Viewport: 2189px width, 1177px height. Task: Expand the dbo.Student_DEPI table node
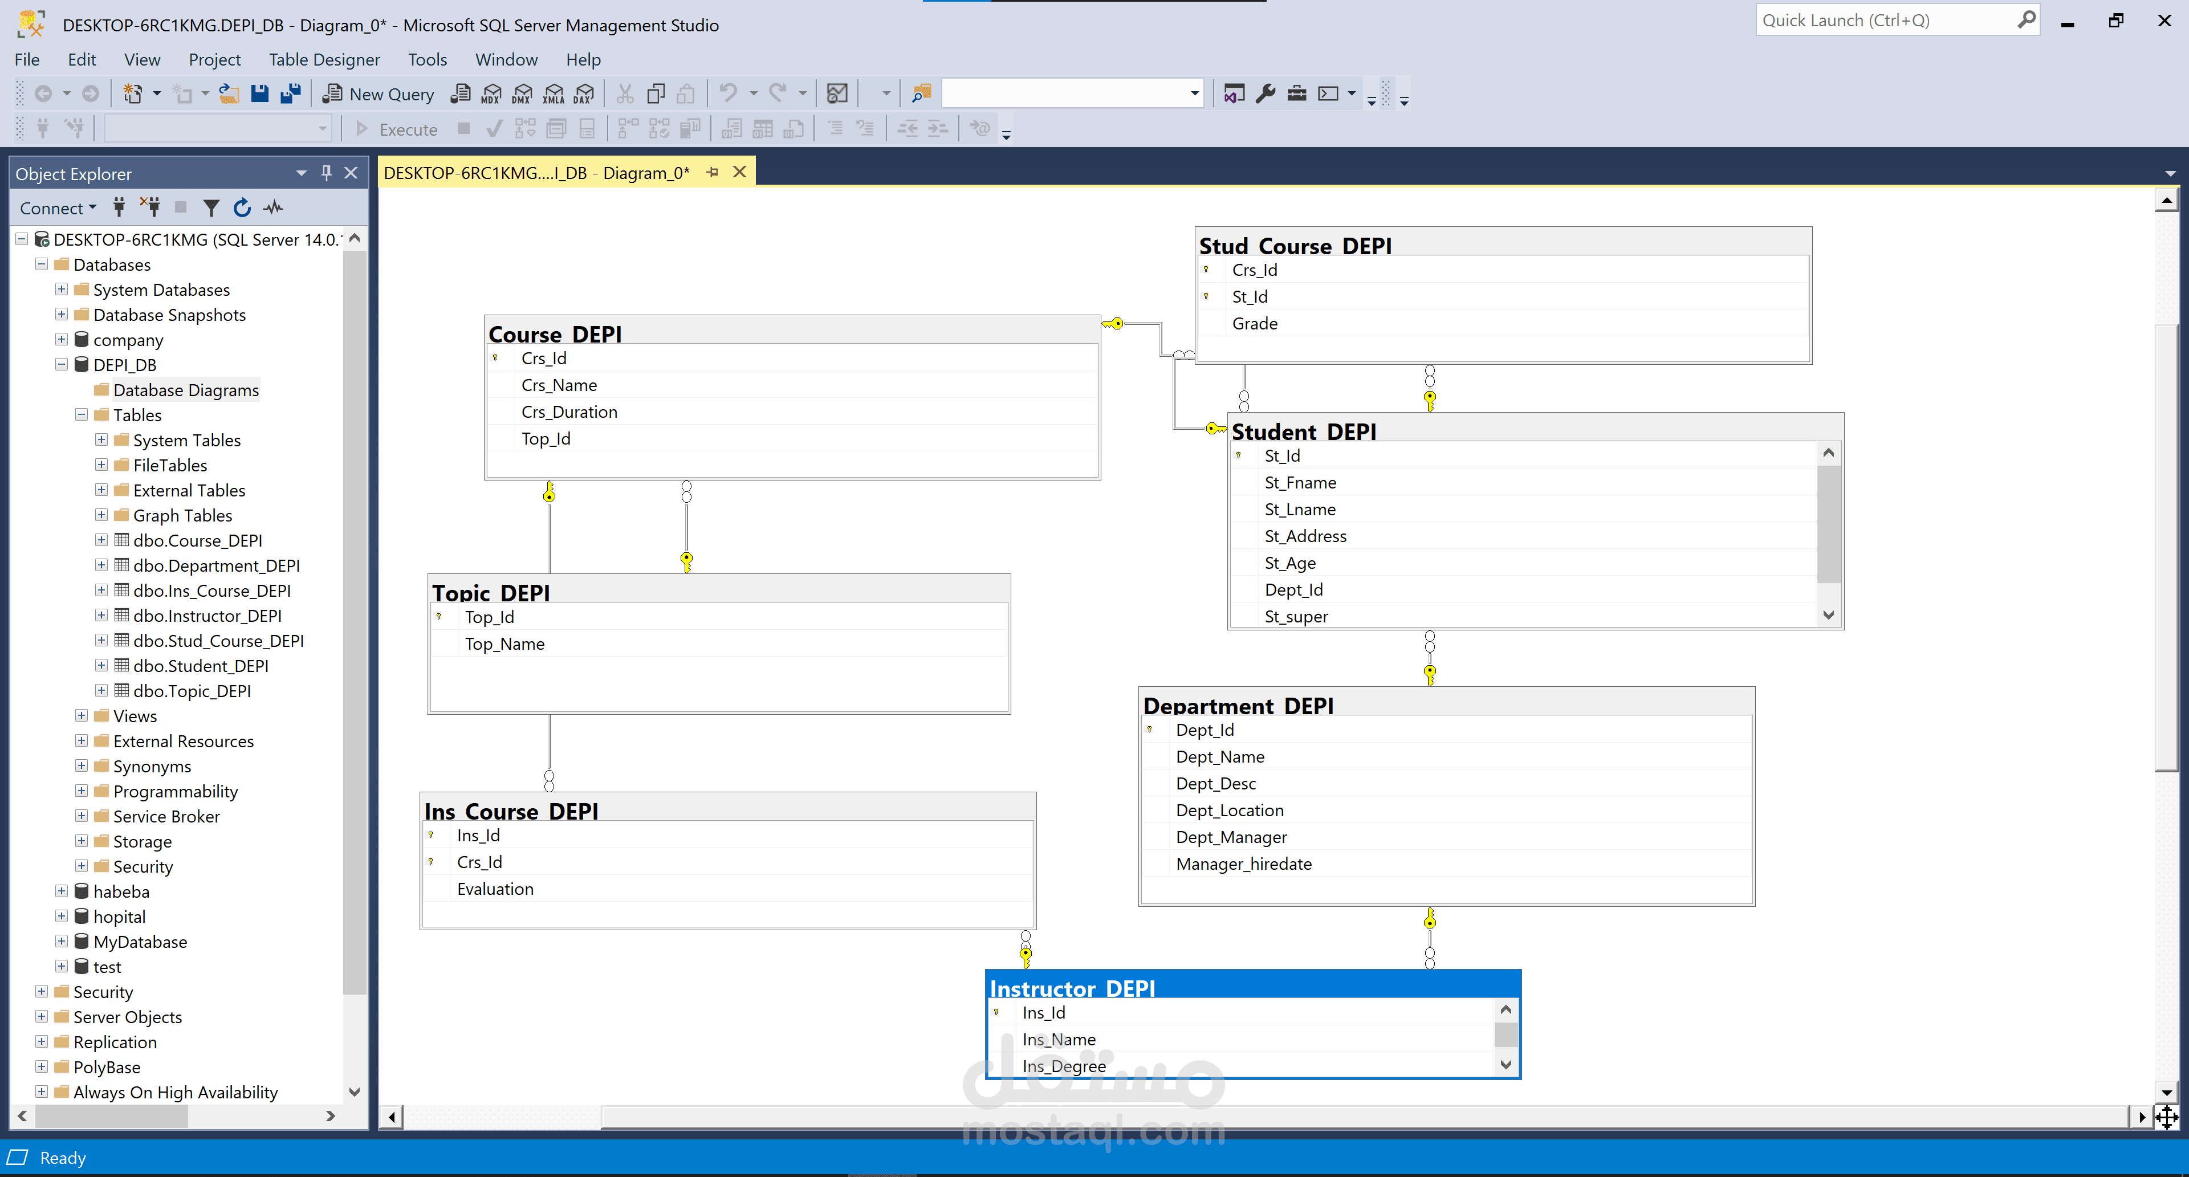[x=101, y=665]
